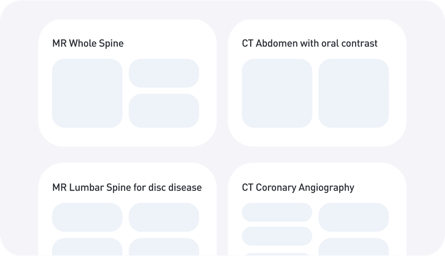This screenshot has width=445, height=256.
Task: Open the MR Whole Spine title
Action: pyautogui.click(x=88, y=43)
